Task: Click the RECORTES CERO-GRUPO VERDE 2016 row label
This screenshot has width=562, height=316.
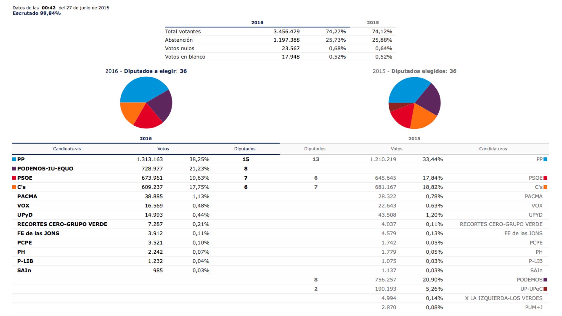Action: 62,224
